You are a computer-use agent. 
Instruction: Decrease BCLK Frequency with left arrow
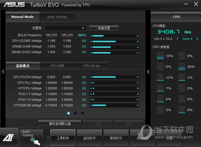pyautogui.click(x=91, y=36)
